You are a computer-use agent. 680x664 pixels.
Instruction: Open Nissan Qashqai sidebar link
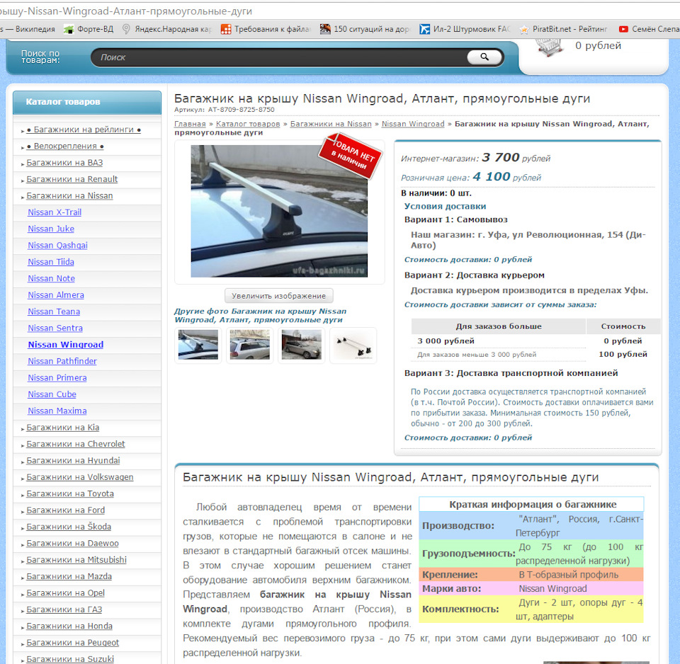57,246
